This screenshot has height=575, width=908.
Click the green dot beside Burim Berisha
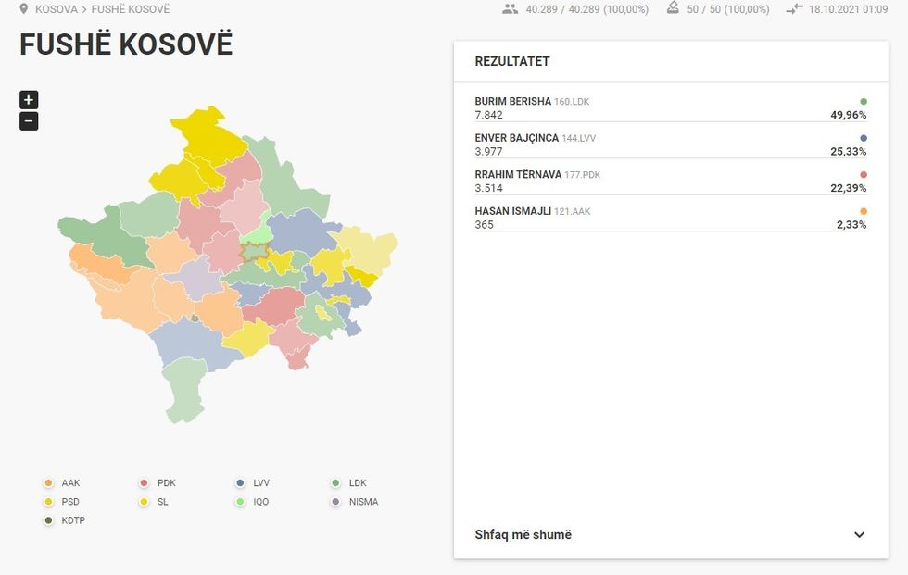863,99
